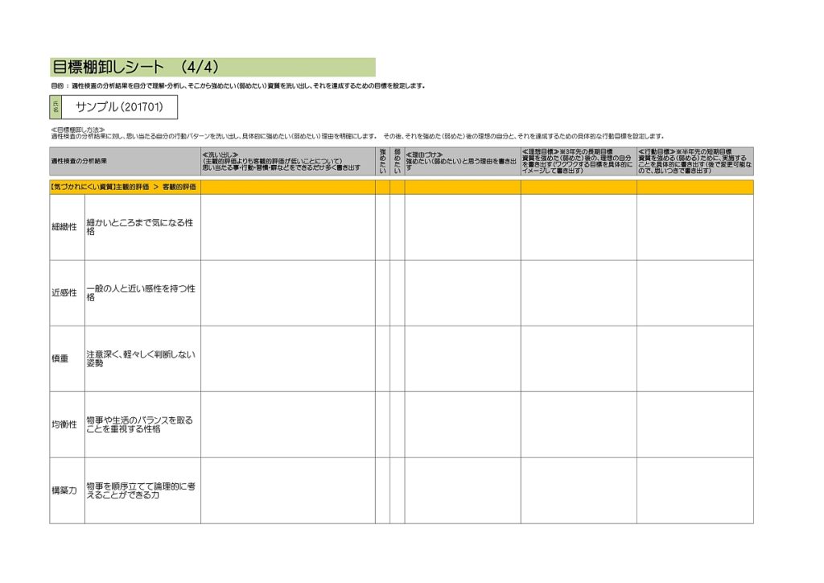
Task: Click the 物事を順序立てて論理的に description cell
Action: (x=142, y=490)
